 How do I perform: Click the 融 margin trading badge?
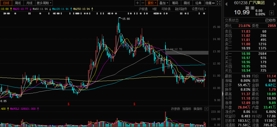coord(247,8)
